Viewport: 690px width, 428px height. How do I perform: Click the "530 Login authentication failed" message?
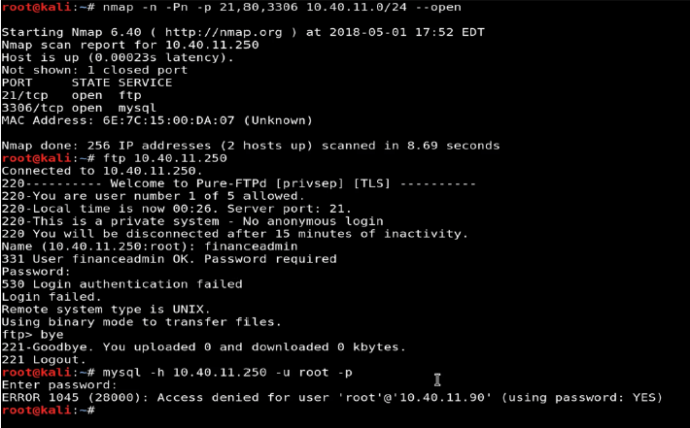[x=121, y=284]
